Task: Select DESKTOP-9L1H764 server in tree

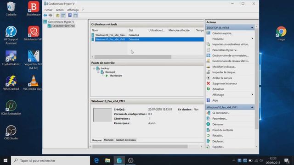Action: [x=63, y=26]
